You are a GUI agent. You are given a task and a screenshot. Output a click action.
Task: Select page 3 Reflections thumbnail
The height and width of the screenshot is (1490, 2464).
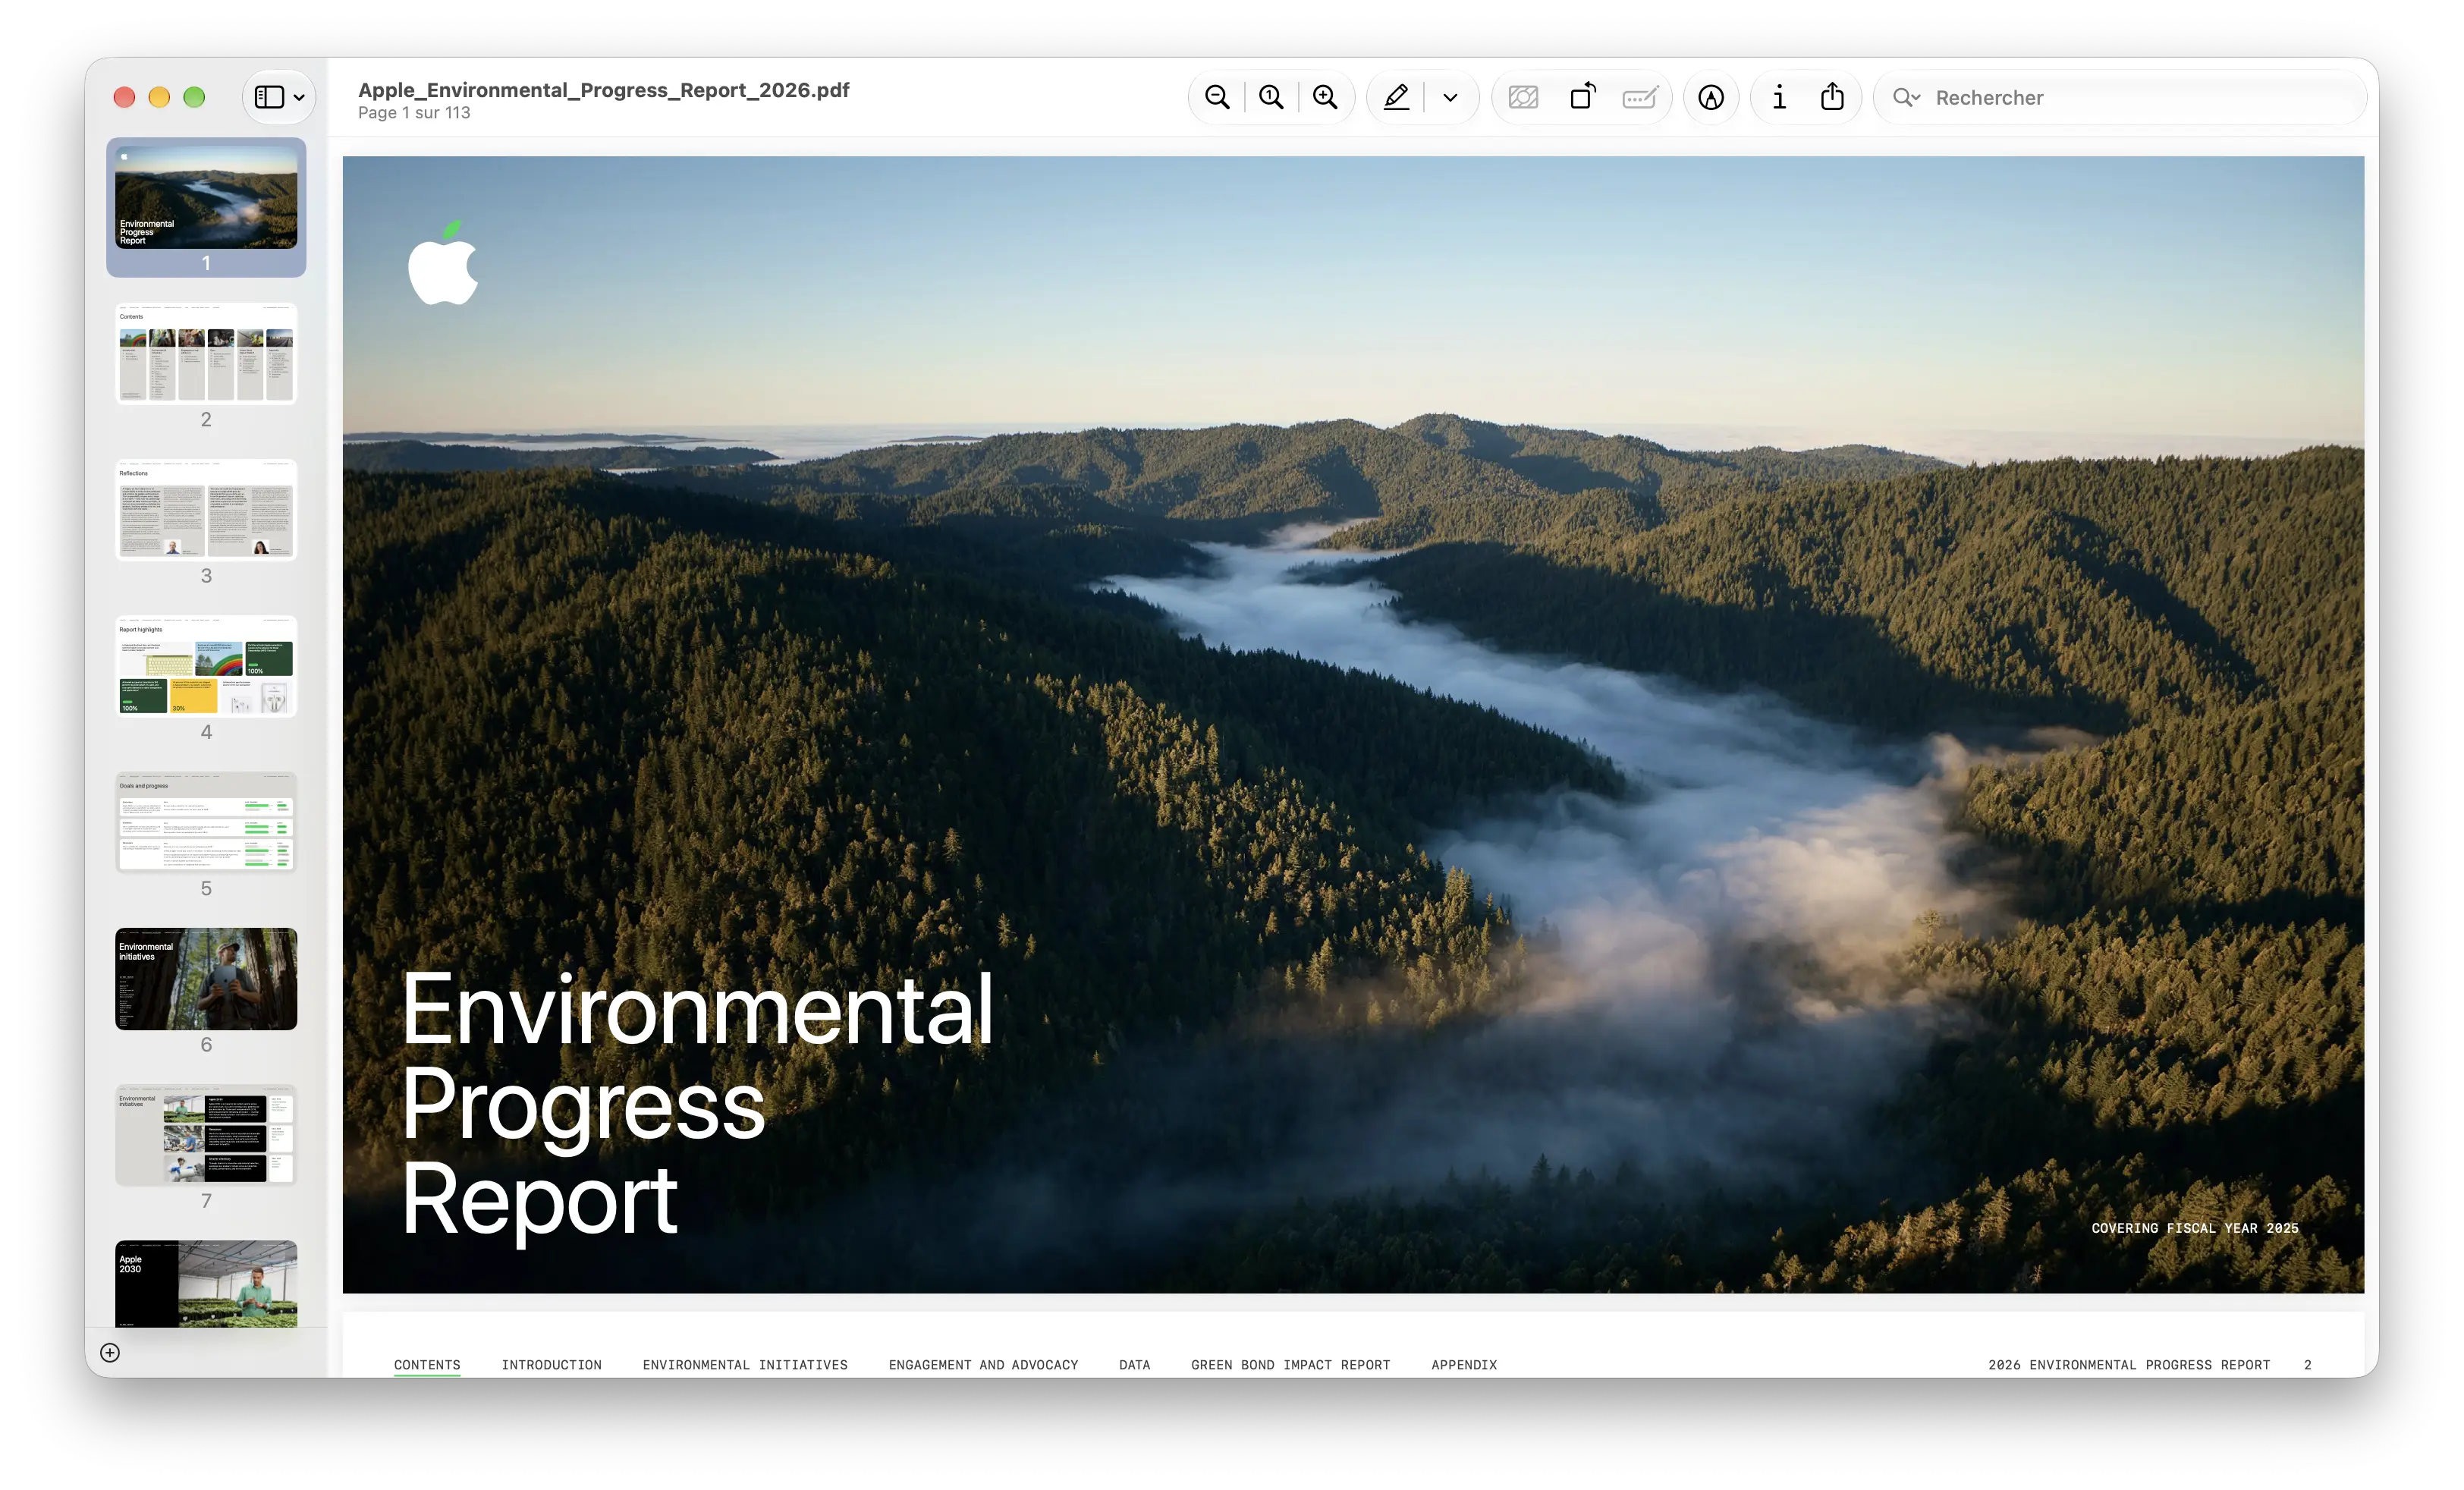pyautogui.click(x=206, y=510)
